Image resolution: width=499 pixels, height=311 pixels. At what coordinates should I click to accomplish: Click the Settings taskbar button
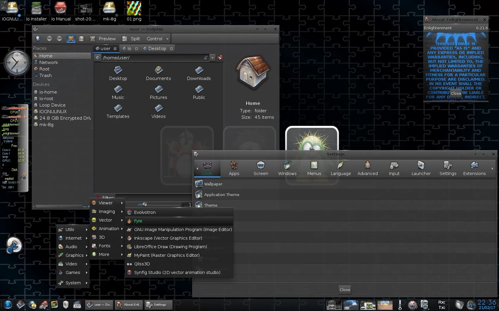[x=158, y=305]
